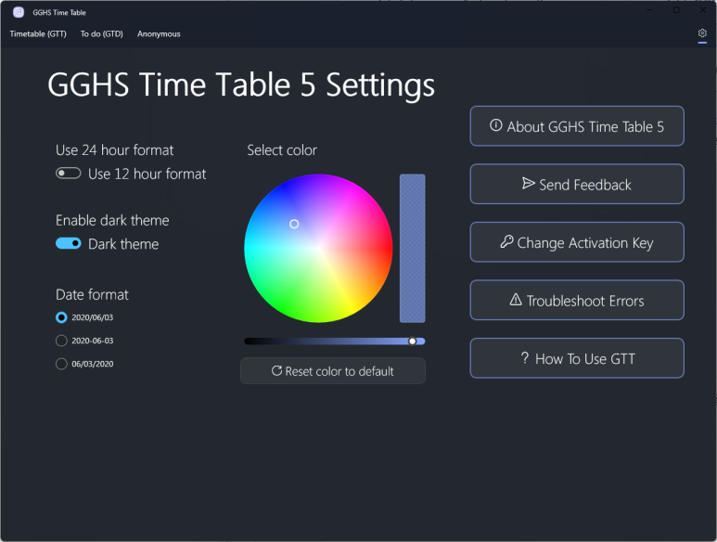Minimize the GGHS Time Table window
Viewport: 717px width, 542px height.
coord(650,10)
